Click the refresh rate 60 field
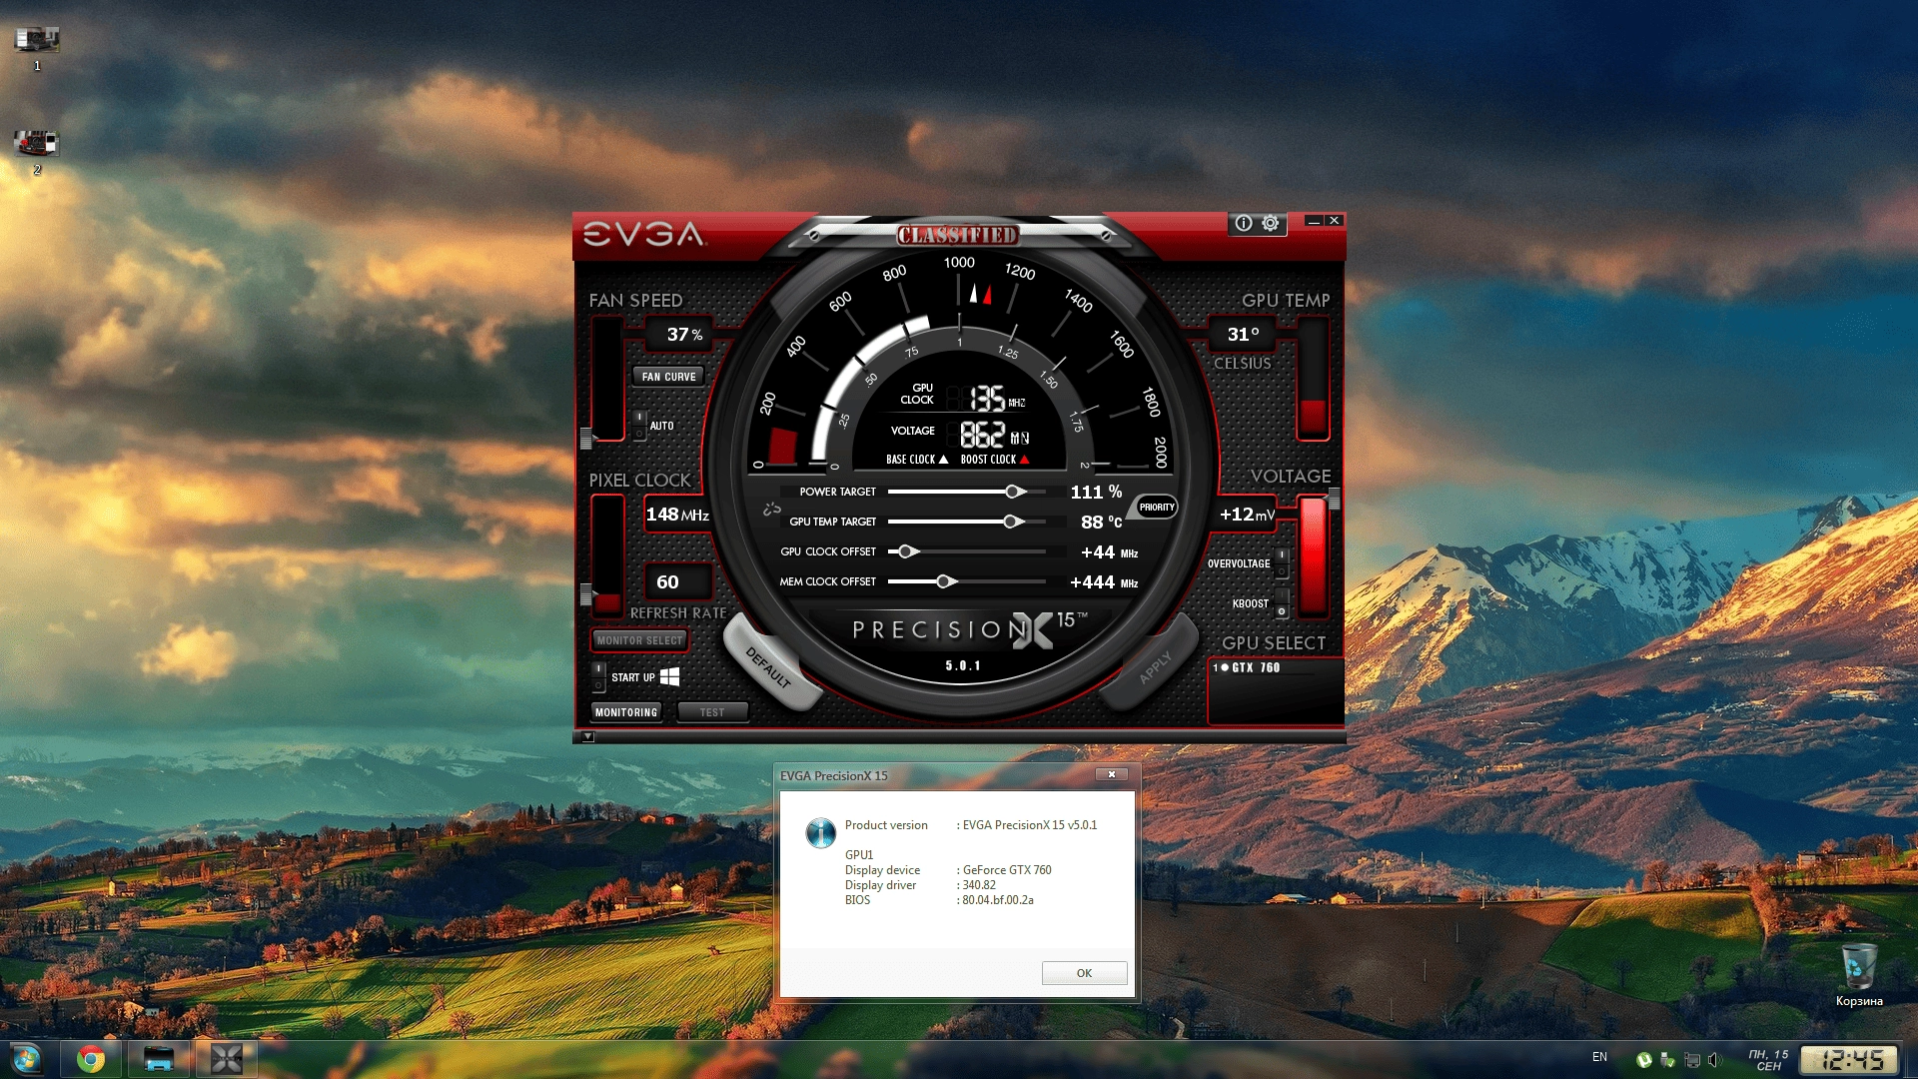Screen dimensions: 1918x1079 pos(679,582)
